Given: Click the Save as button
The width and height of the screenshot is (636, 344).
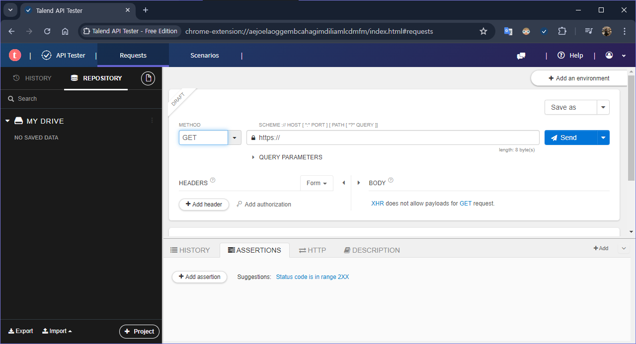Looking at the screenshot, I should [x=570, y=107].
